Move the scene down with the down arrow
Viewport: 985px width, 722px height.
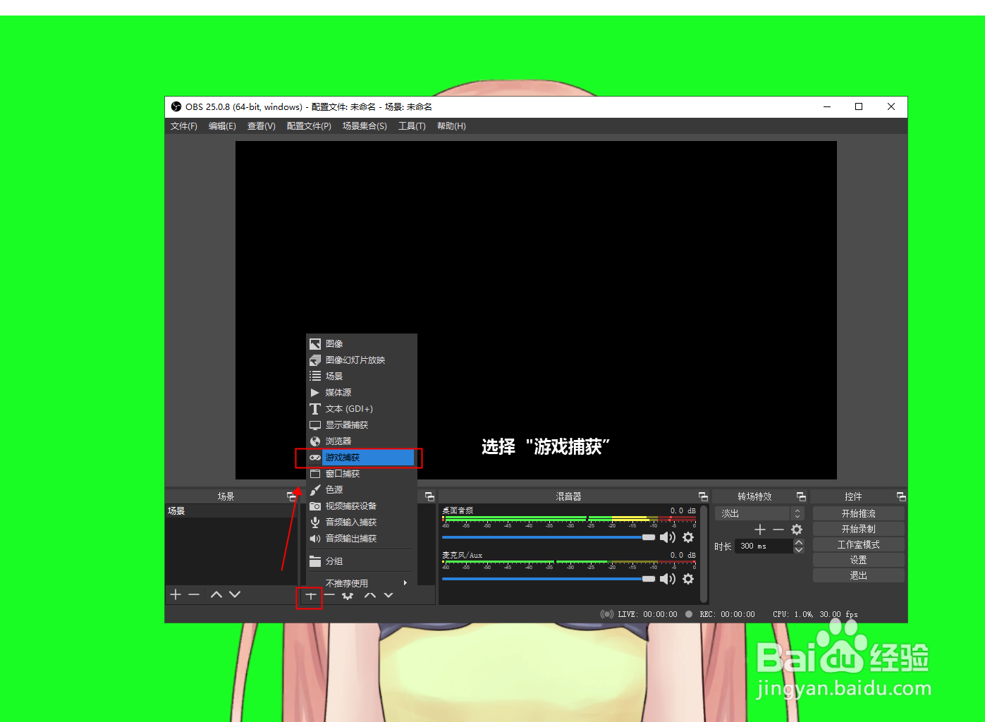coord(235,595)
